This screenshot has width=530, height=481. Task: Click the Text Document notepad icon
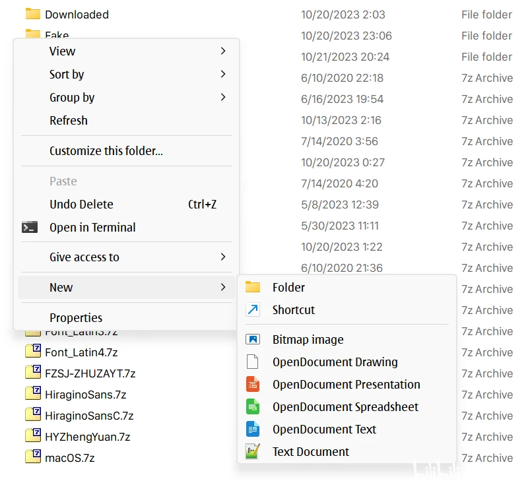253,452
